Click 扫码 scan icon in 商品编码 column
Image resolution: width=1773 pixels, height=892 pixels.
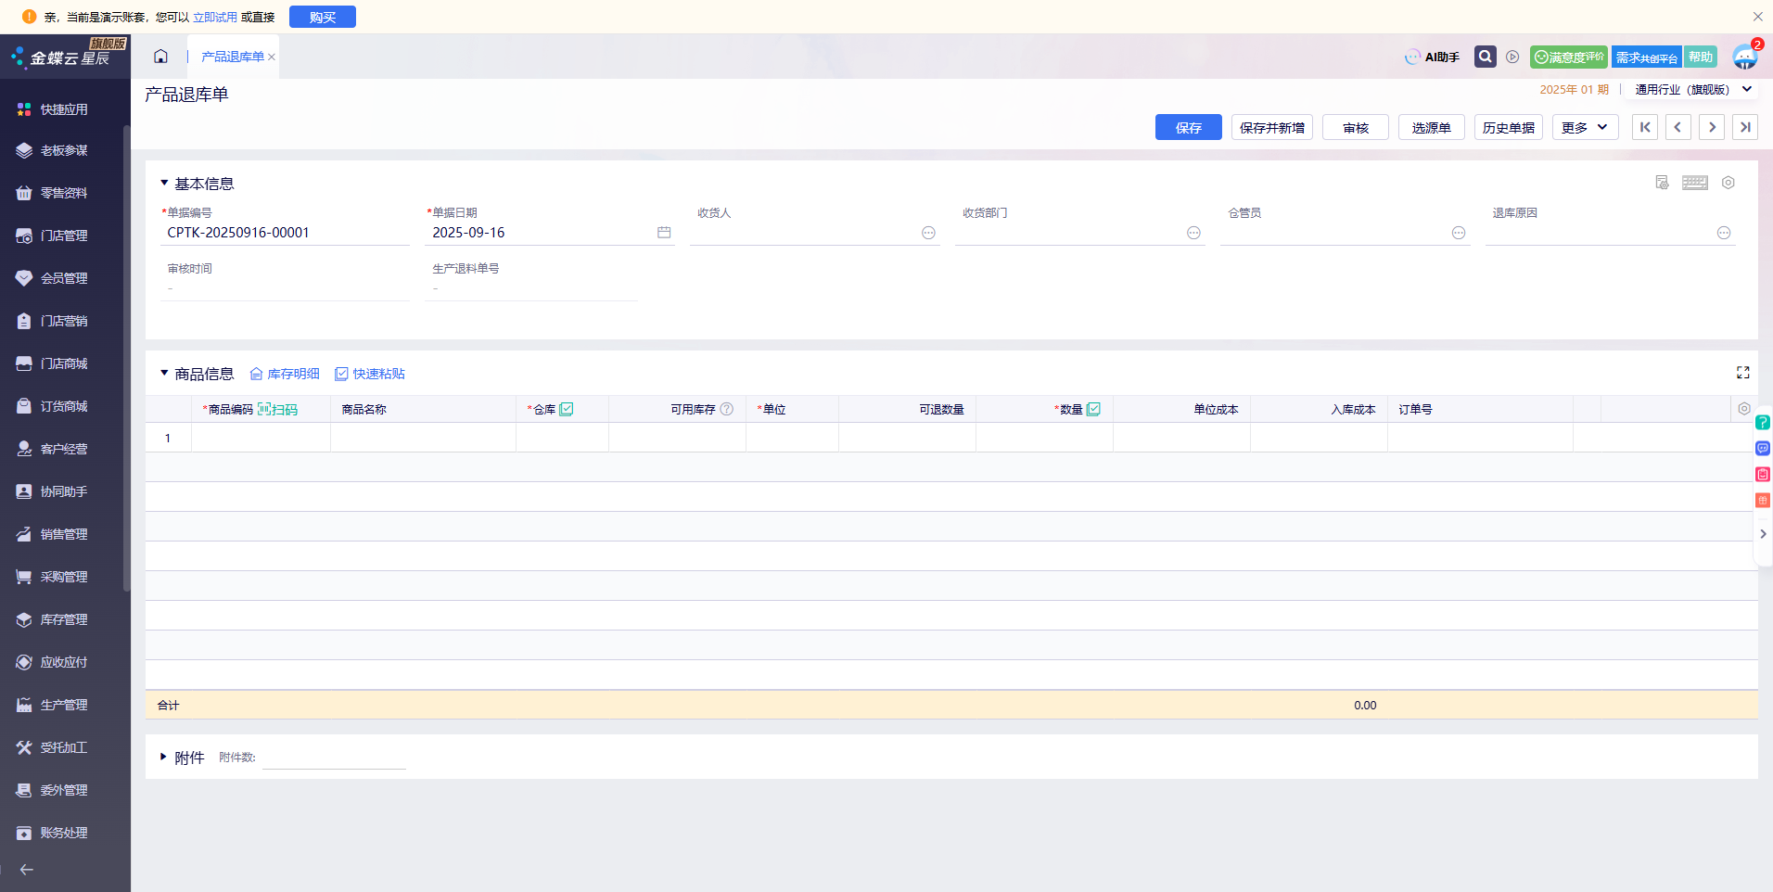pos(277,410)
